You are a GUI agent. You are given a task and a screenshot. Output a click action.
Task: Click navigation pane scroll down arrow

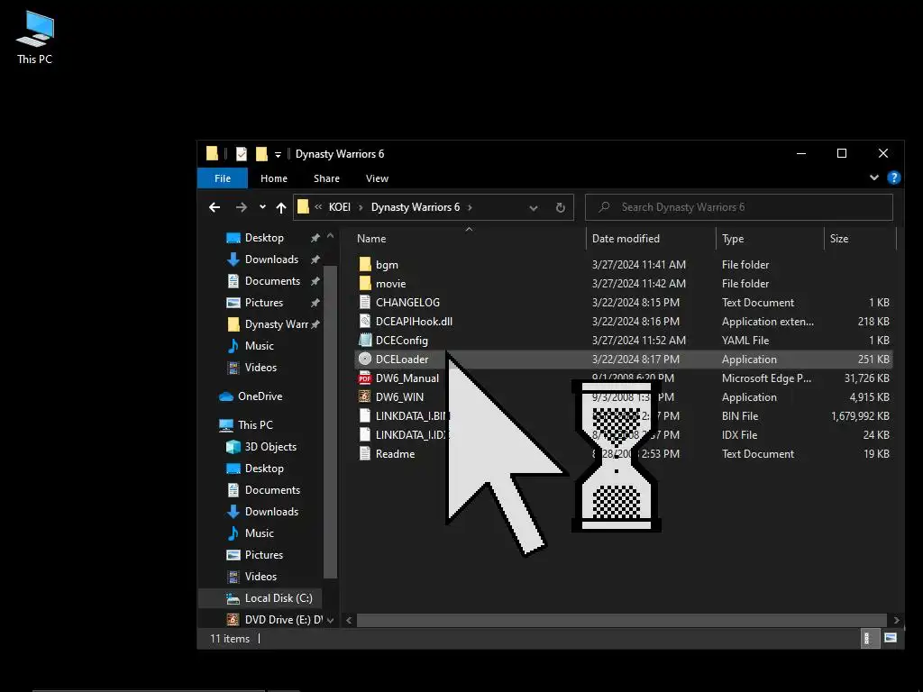click(330, 620)
